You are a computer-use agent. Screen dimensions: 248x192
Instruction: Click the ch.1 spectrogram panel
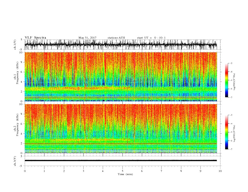click(x=121, y=77)
